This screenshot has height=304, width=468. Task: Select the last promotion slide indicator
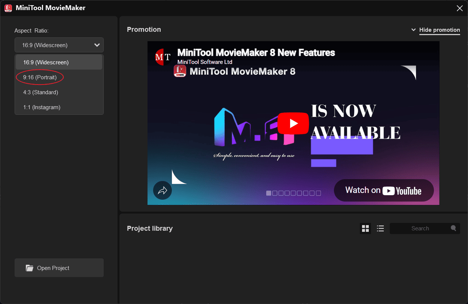[318, 193]
